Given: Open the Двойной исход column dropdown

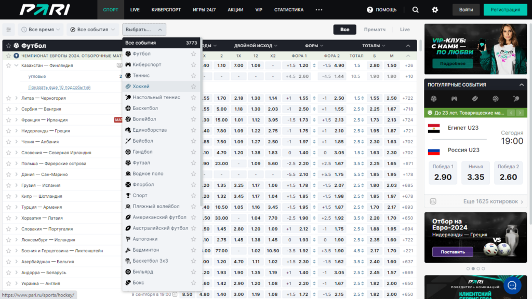Looking at the screenshot, I should coord(256,46).
